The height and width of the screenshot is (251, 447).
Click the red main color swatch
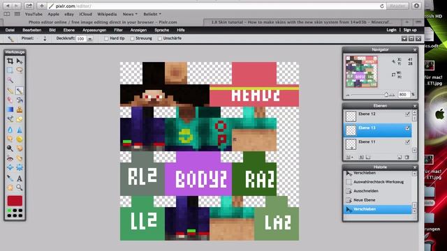pyautogui.click(x=15, y=201)
